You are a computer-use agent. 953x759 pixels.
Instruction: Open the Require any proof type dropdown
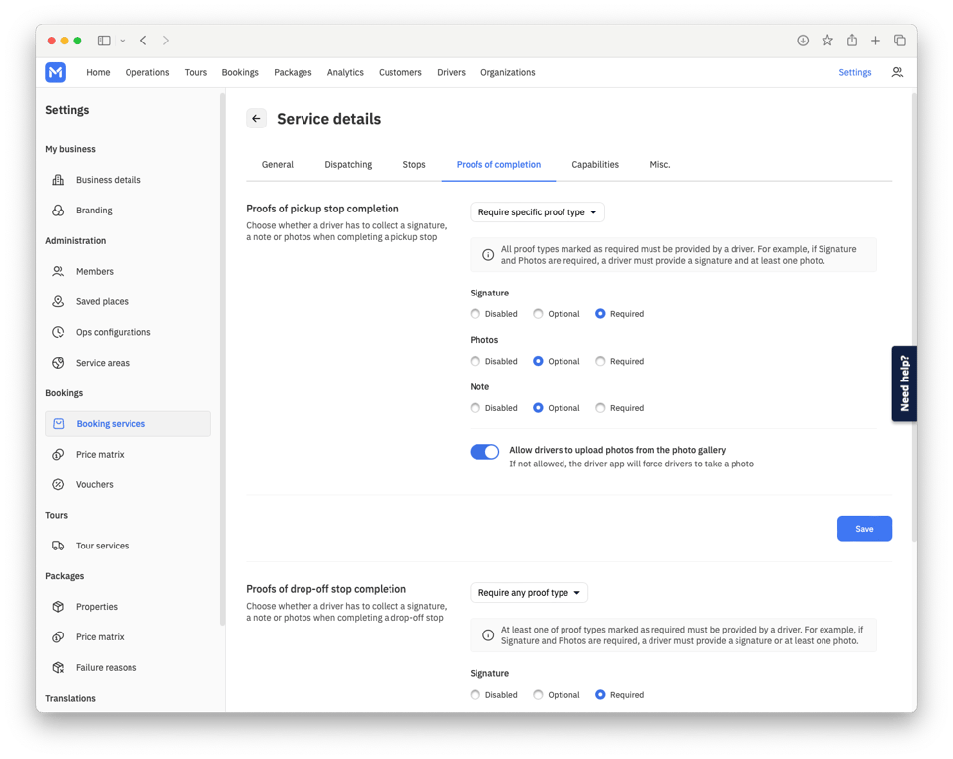coord(529,593)
